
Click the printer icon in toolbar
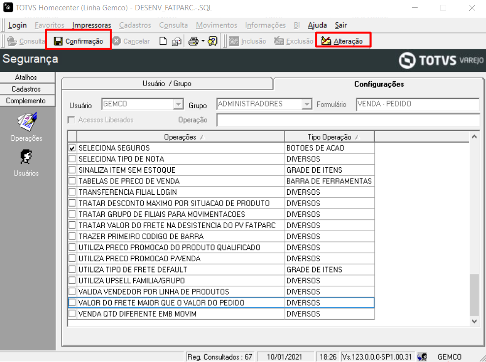[x=194, y=41]
